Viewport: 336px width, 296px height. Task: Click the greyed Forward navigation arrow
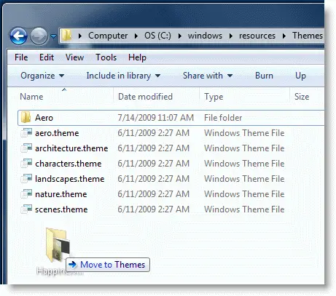(39, 36)
